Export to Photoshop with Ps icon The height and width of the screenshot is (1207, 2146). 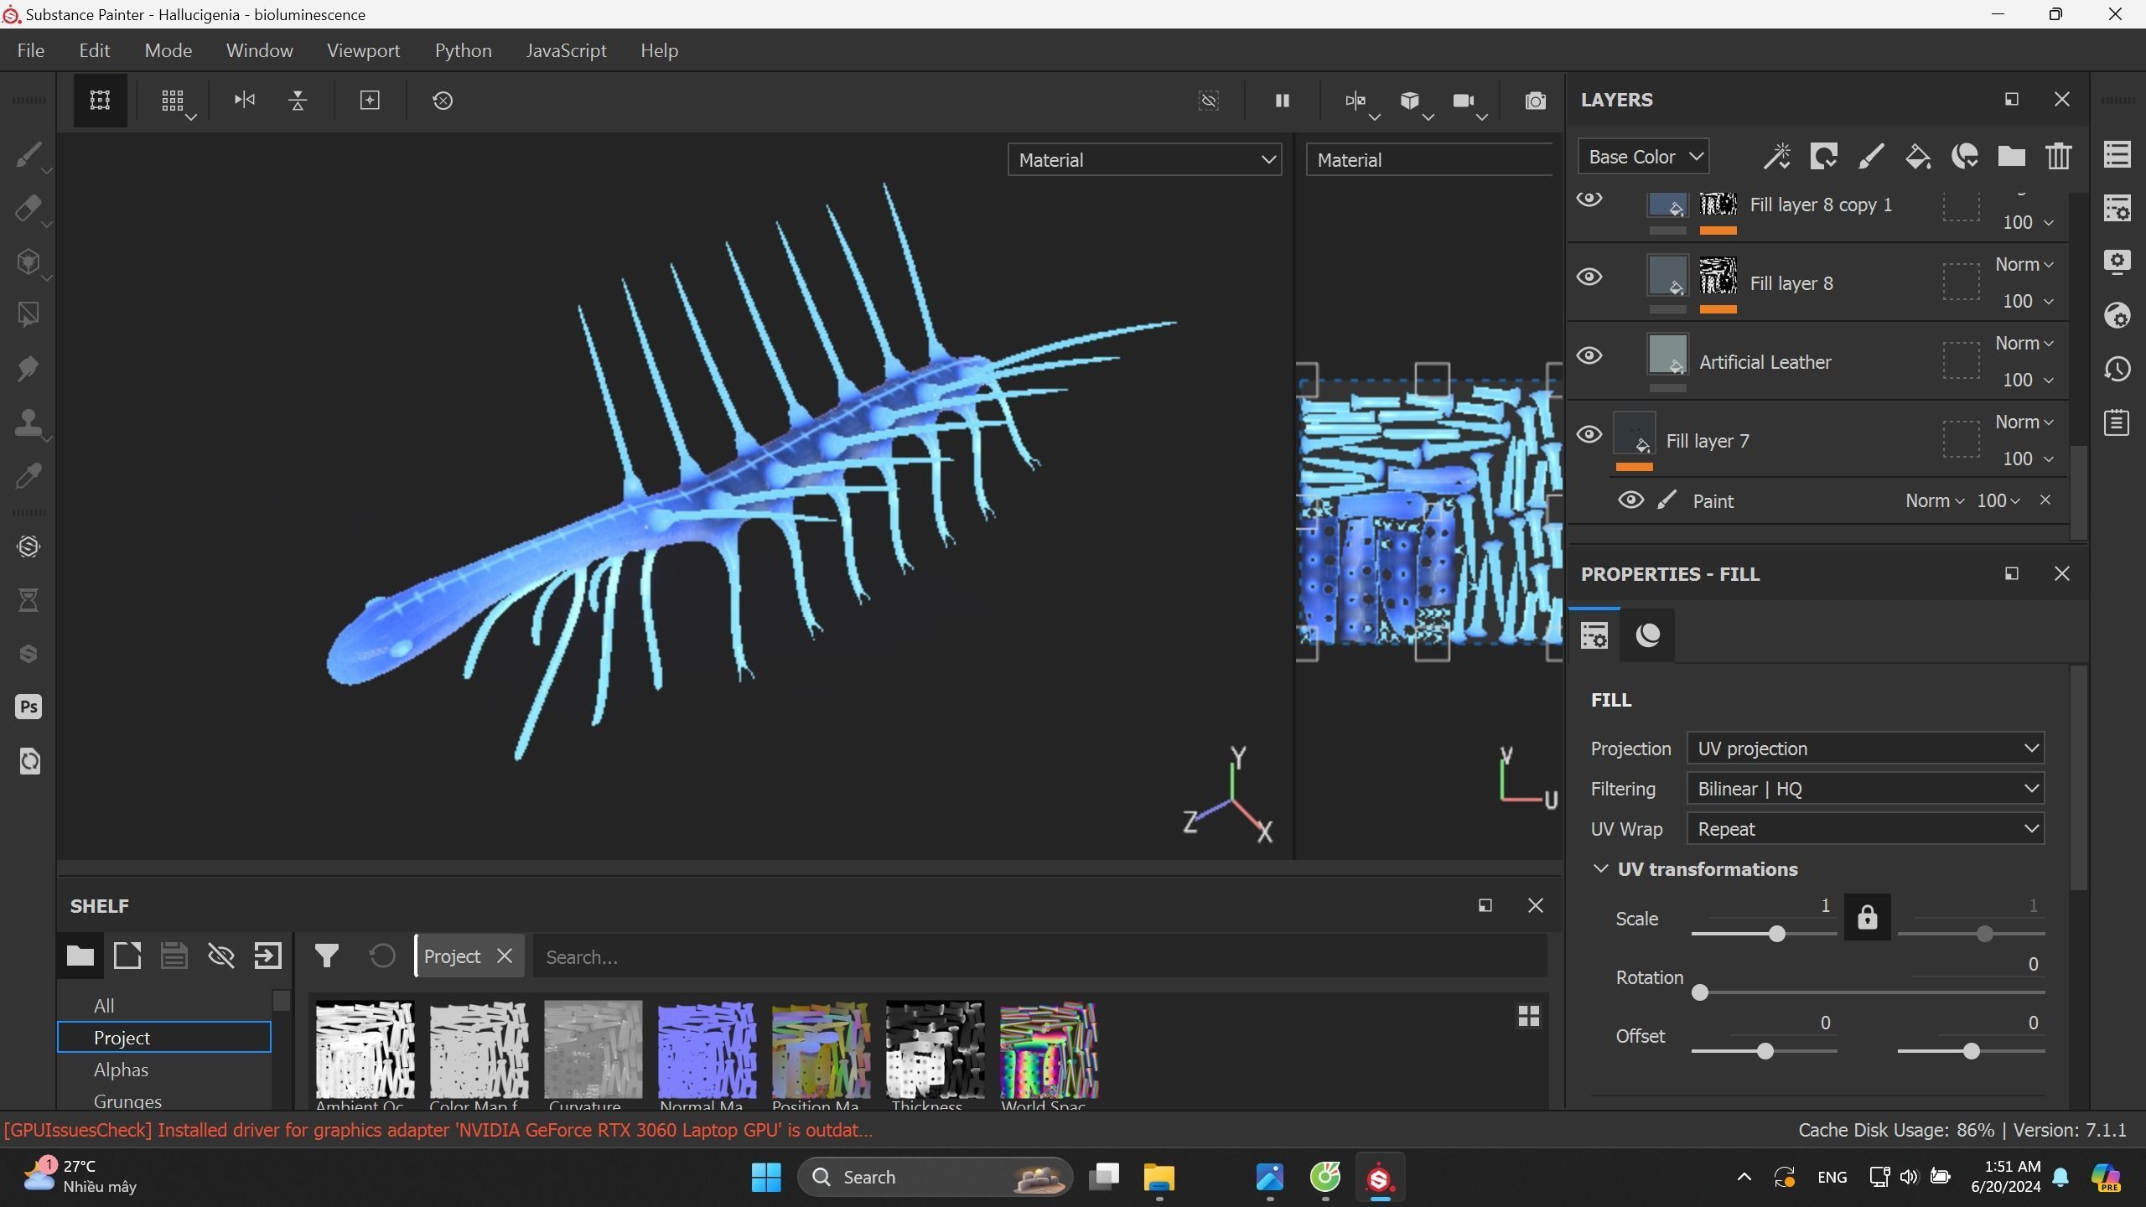(29, 707)
